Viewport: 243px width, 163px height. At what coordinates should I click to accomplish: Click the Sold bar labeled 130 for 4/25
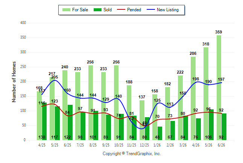pos(44,121)
